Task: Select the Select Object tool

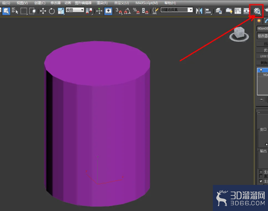Action: (6, 11)
